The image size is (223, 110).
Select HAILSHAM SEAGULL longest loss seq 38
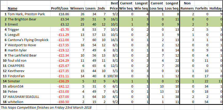point(176,97)
